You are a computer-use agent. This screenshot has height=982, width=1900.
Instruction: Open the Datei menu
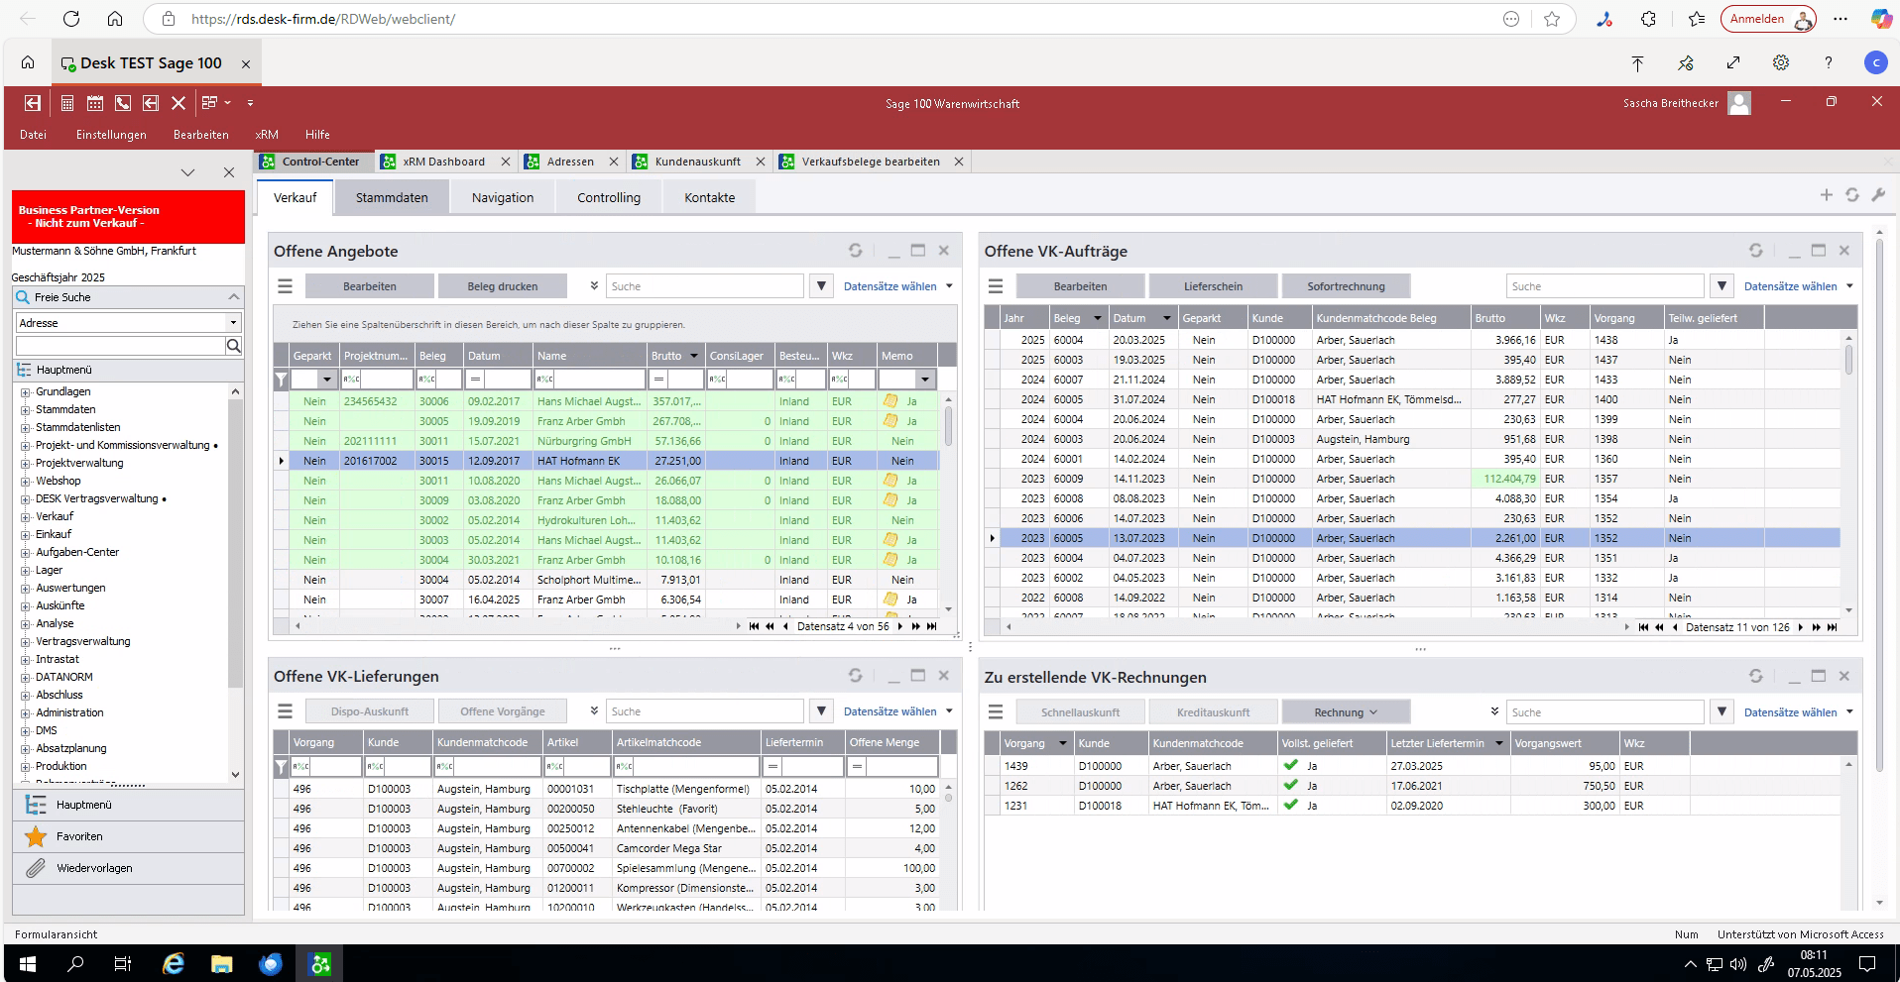(x=33, y=135)
